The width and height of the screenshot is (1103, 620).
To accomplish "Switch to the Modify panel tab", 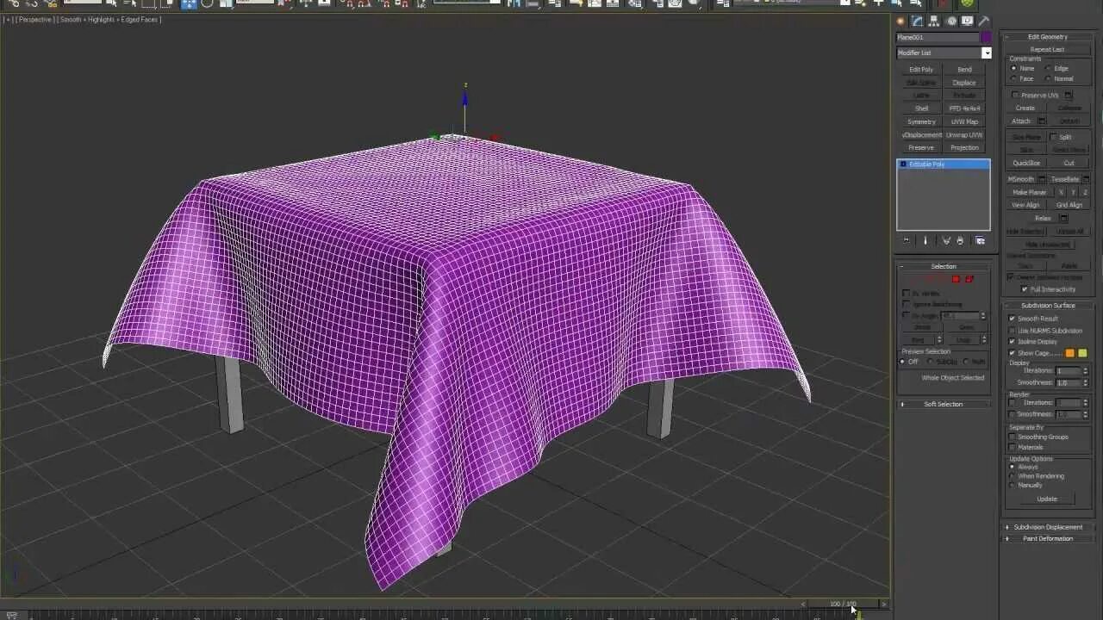I will point(917,21).
